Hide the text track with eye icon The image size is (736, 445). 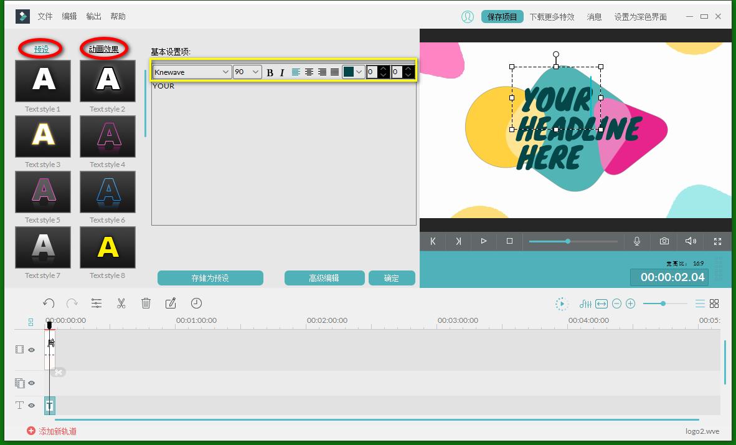[x=31, y=406]
